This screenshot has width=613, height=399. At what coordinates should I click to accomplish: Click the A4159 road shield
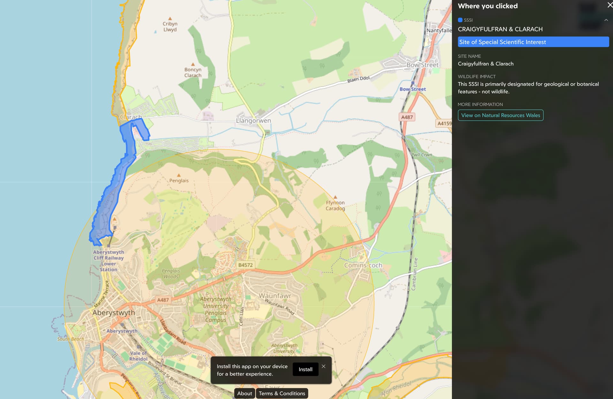pos(444,123)
